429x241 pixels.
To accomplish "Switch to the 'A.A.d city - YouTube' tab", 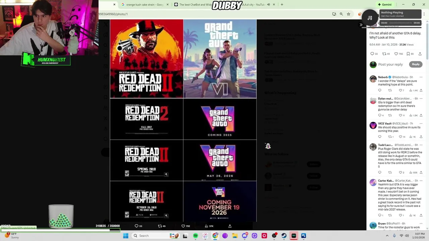I will pyautogui.click(x=254, y=5).
